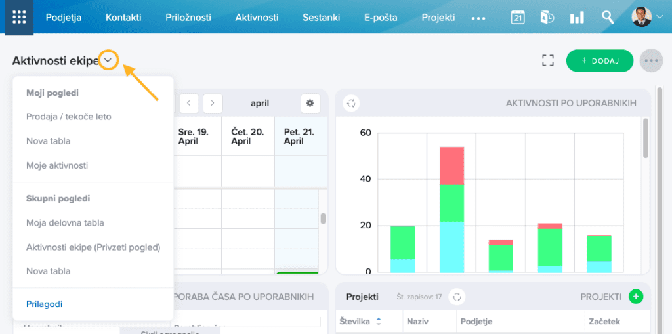
Task: Expand the Aktivnosti ekipe view dropdown chevron
Action: [x=108, y=60]
